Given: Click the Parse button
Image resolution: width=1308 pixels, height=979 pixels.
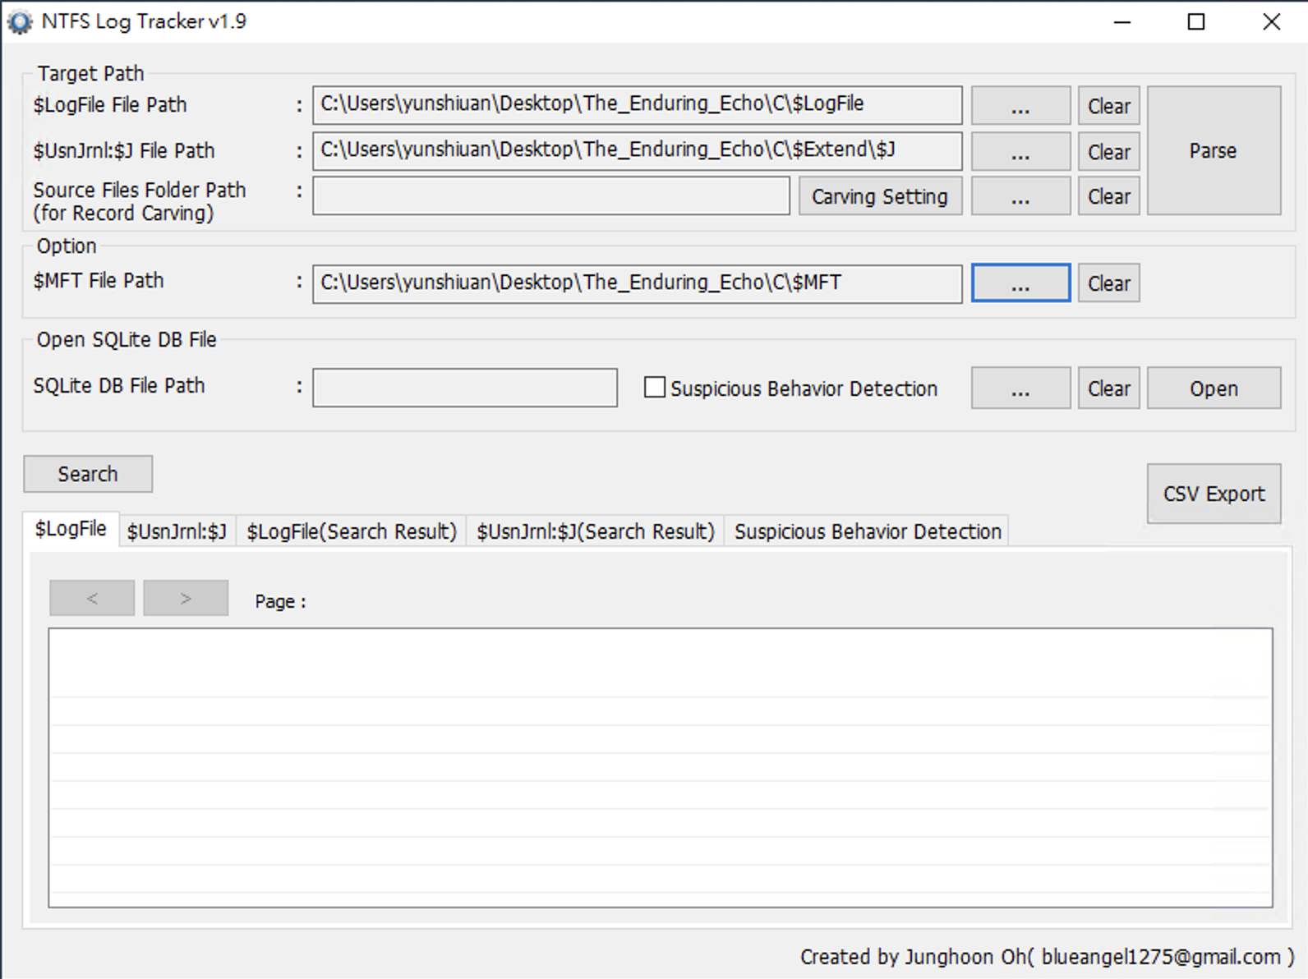Looking at the screenshot, I should coord(1213,150).
